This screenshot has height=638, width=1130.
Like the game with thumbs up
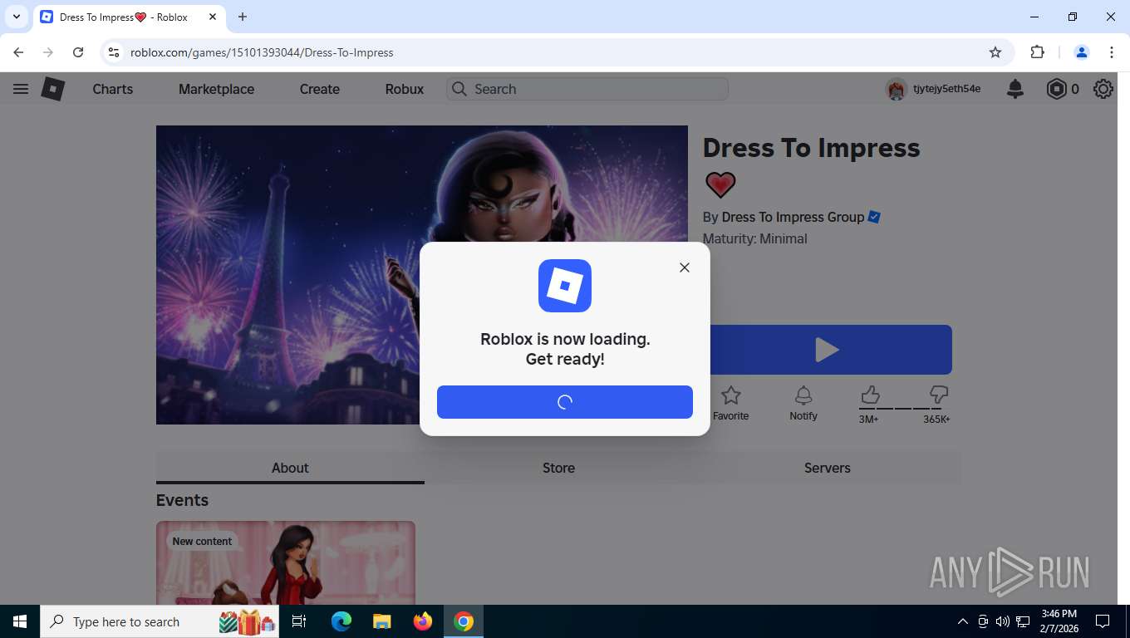(x=870, y=395)
